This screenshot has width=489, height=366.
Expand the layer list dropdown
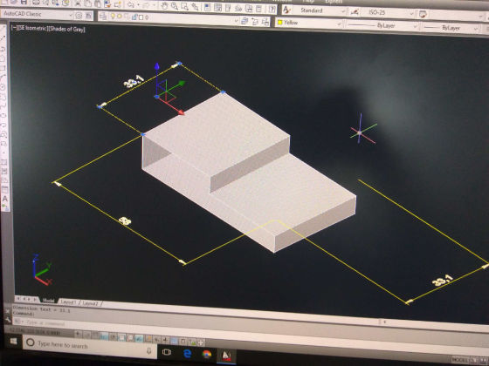click(x=236, y=21)
